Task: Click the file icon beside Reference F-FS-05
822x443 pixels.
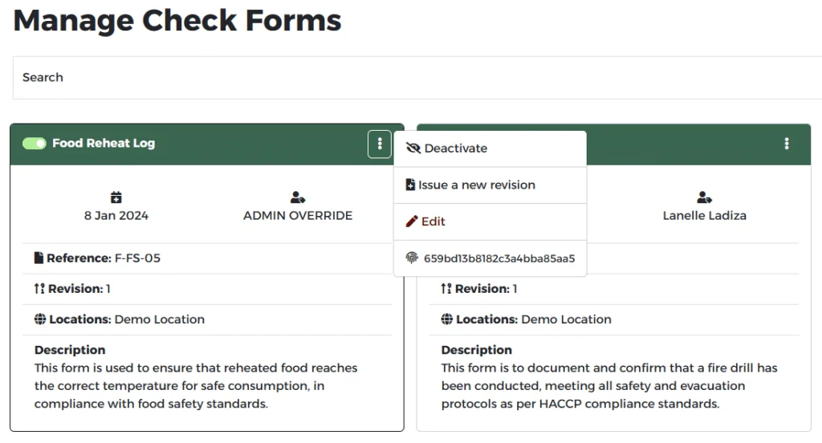Action: 39,258
